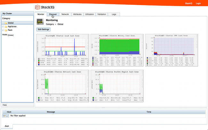Open the Monitor tab
The height and width of the screenshot is (130, 208).
pos(41,14)
